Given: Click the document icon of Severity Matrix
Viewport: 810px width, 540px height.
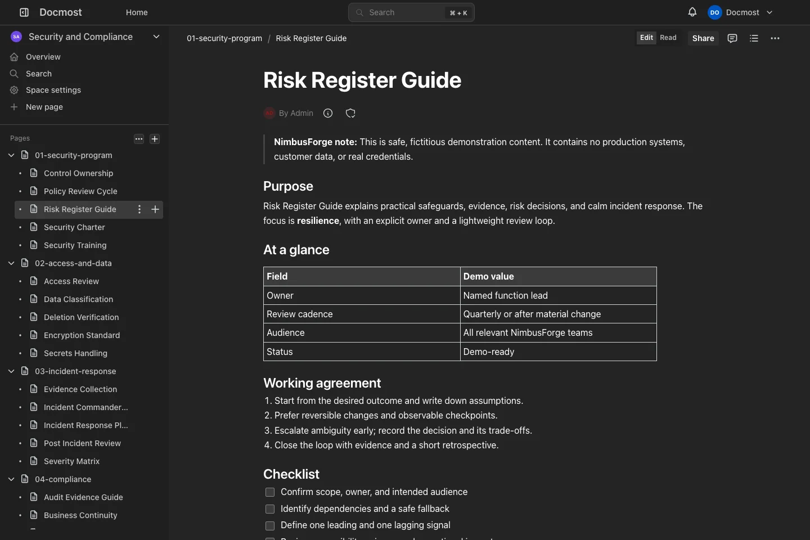Looking at the screenshot, I should [34, 461].
